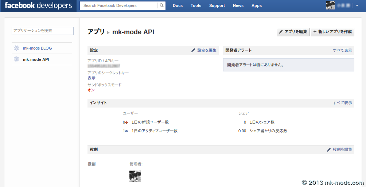Open the account dropdown arrow
The width and height of the screenshot is (366, 187).
coord(357,5)
